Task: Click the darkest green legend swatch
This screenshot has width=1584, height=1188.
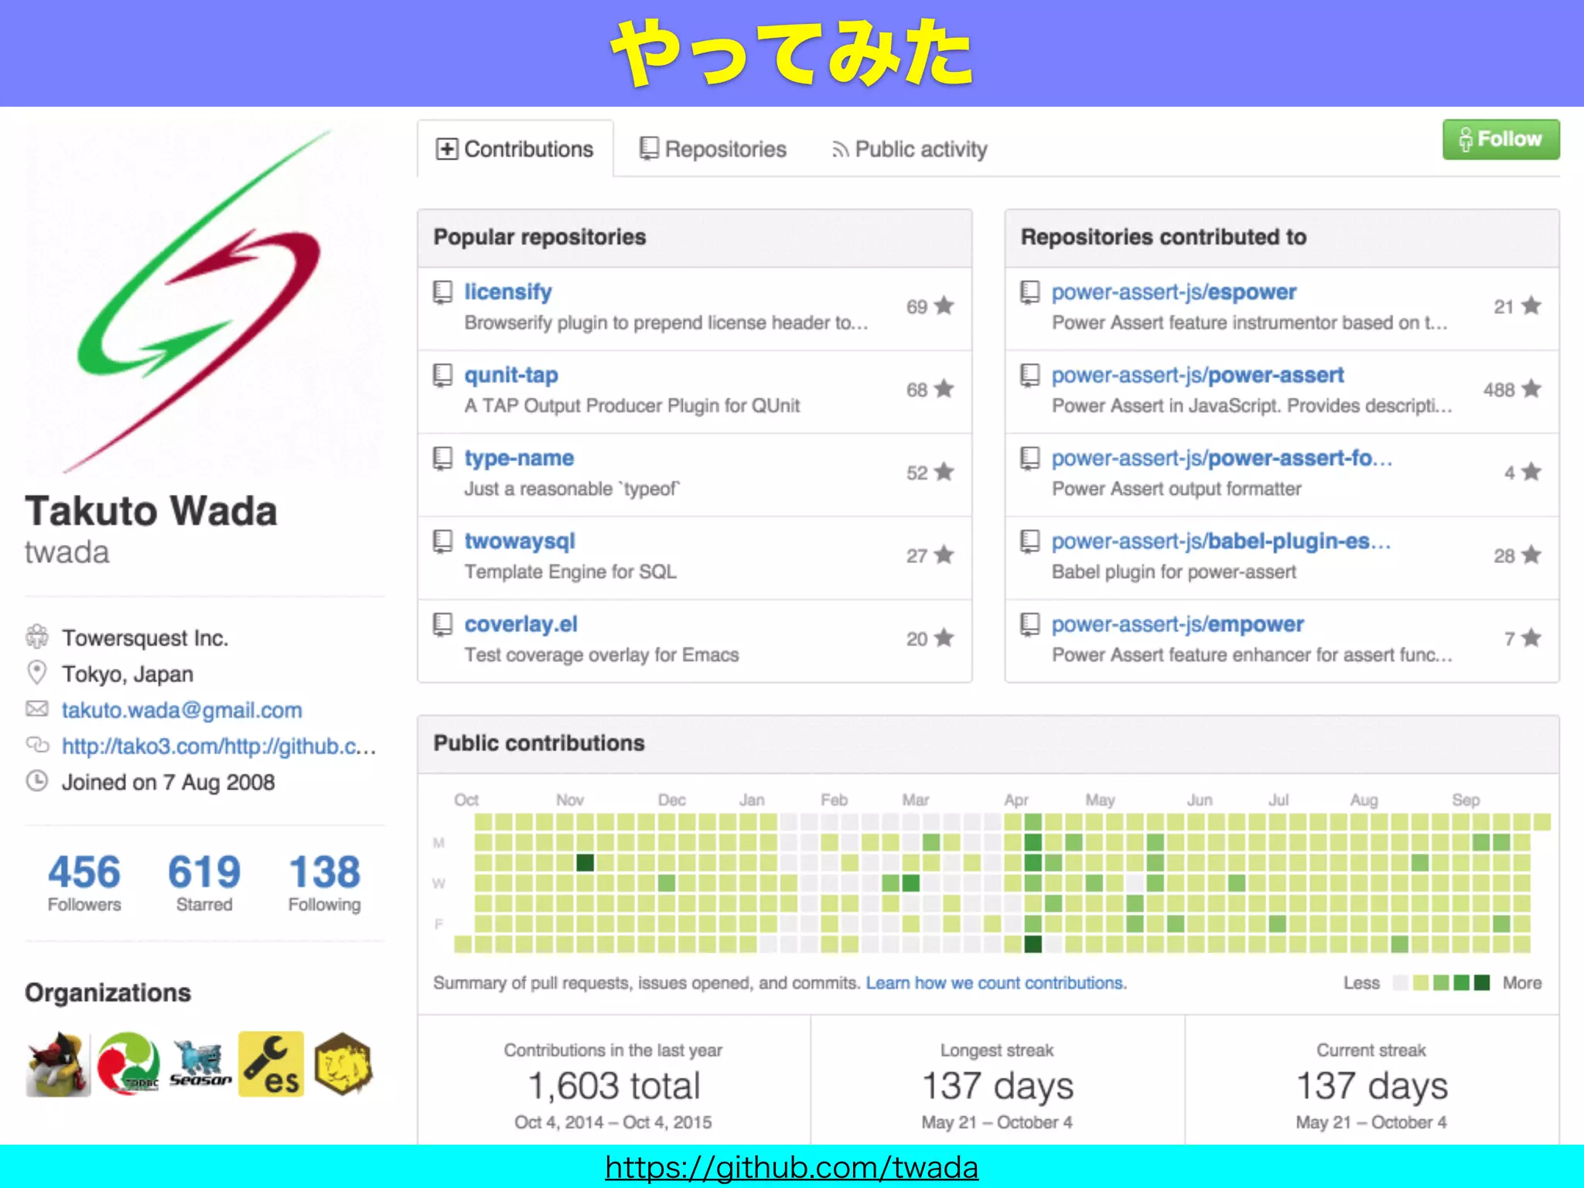Action: click(1482, 983)
